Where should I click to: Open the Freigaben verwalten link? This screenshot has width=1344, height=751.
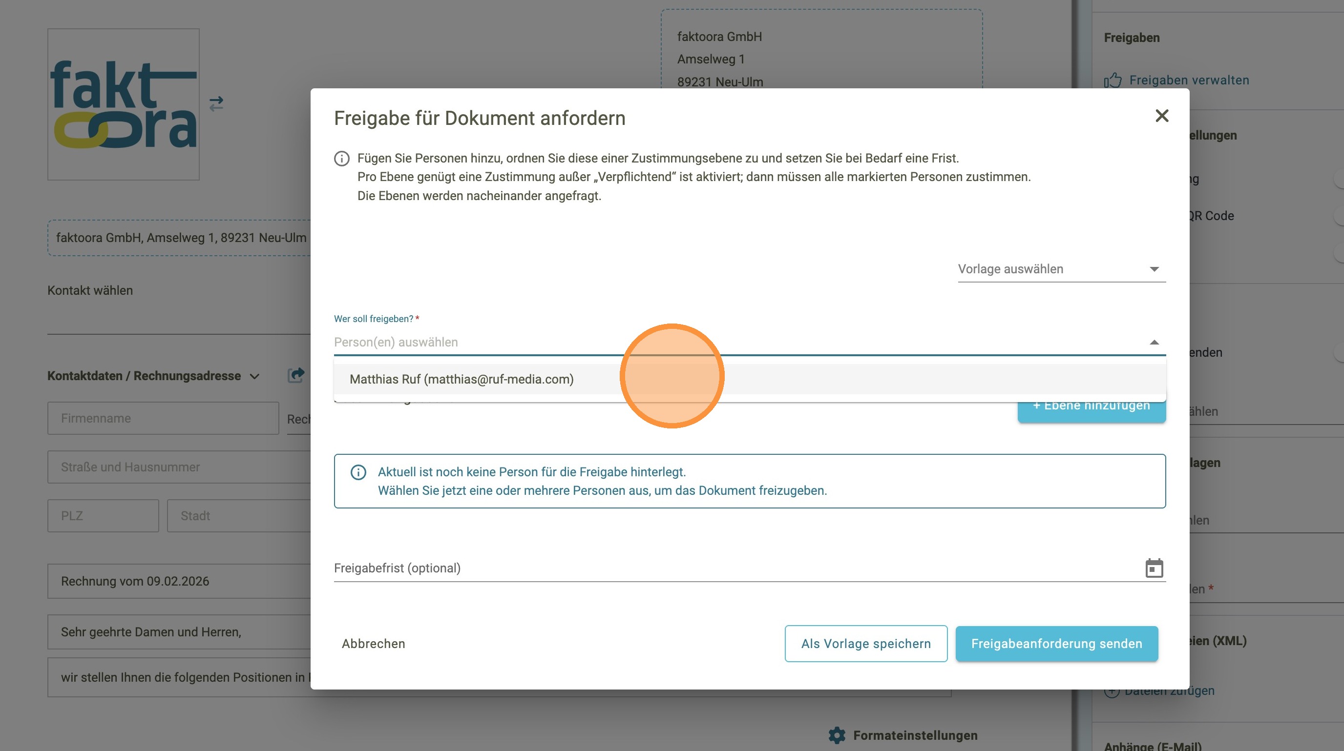pos(1189,80)
